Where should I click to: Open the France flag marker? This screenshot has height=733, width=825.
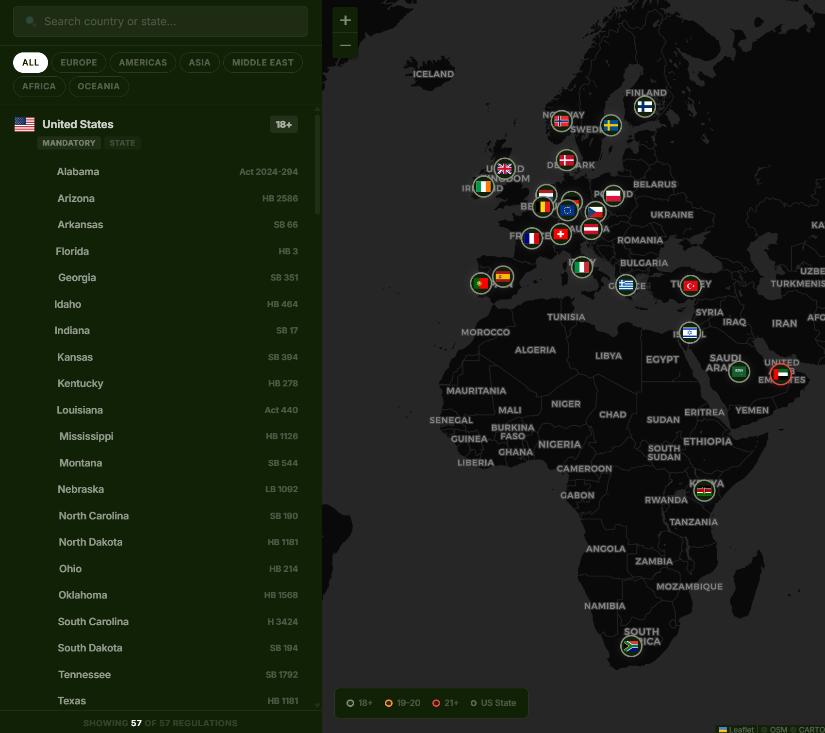coord(532,238)
